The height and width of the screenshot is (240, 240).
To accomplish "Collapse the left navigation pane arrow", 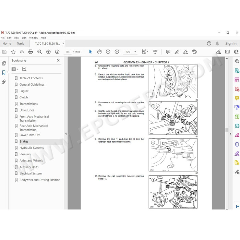I will click(x=66, y=134).
